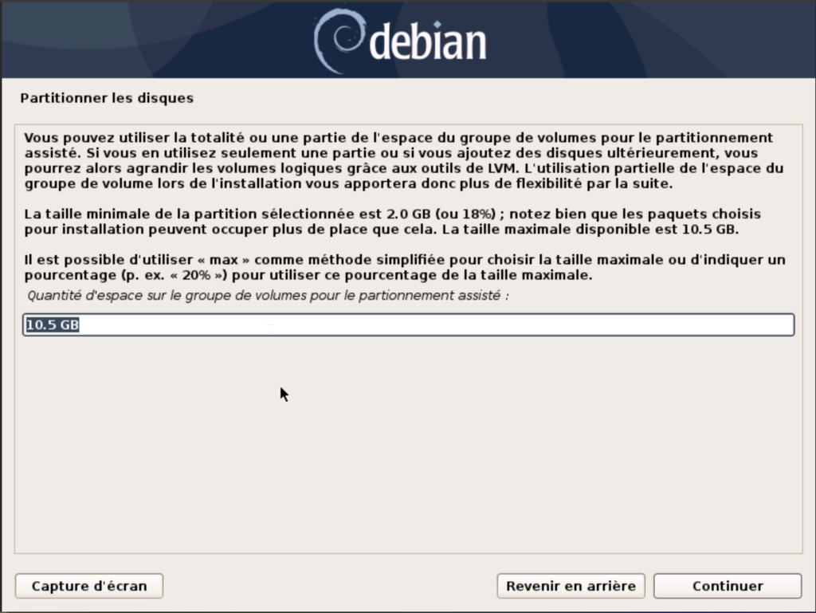The image size is (816, 613).
Task: Focus the volume group size input field
Action: pos(408,325)
